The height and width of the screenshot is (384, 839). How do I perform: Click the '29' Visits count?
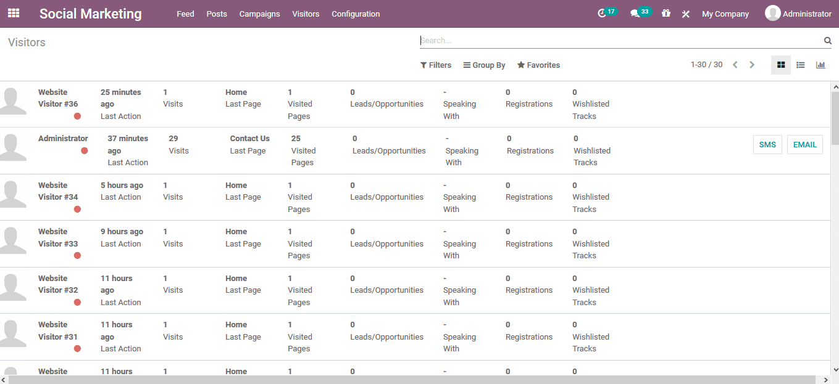[173, 139]
